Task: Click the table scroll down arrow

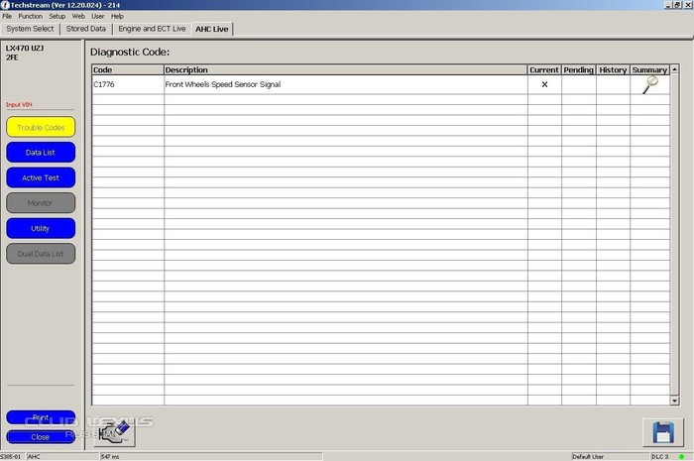Action: [675, 400]
